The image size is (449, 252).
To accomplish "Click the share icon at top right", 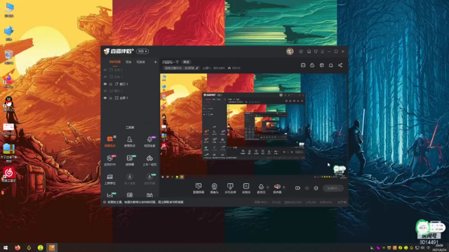I will click(340, 65).
